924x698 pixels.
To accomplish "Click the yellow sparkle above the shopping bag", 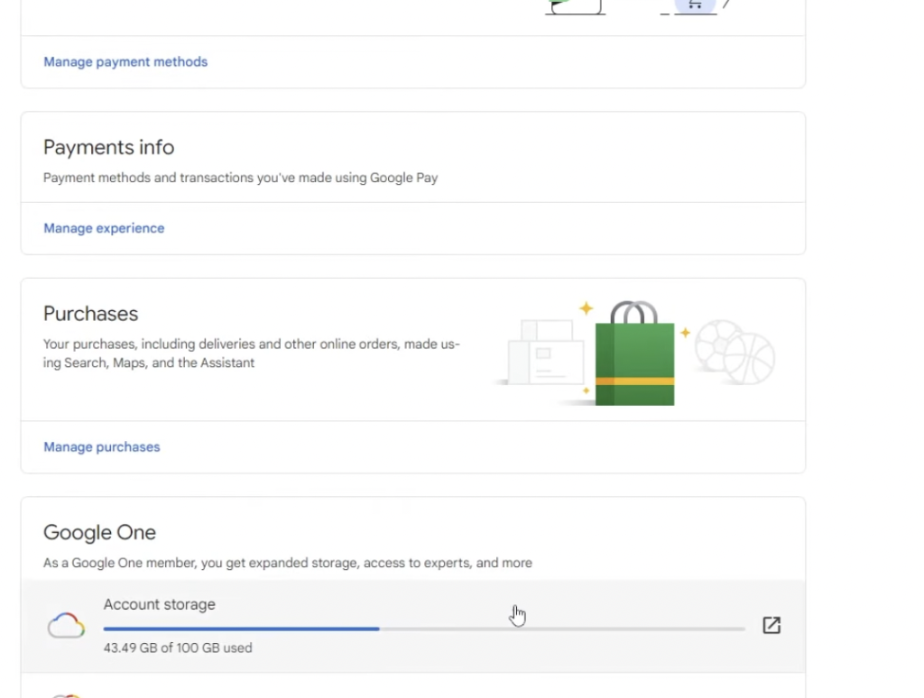I will tap(587, 309).
